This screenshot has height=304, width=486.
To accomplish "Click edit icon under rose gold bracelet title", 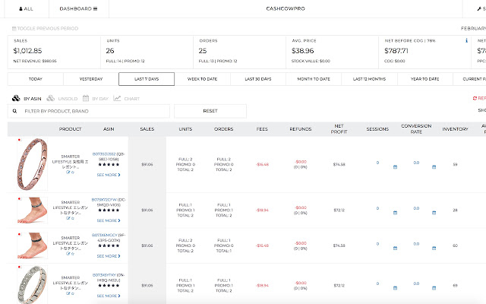I will coord(68,173).
